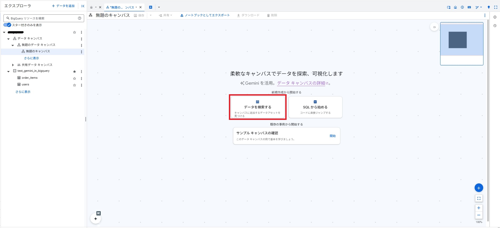The height and width of the screenshot is (228, 500).
Task: Collapse the minimap panel arrow
Action: 434,27
